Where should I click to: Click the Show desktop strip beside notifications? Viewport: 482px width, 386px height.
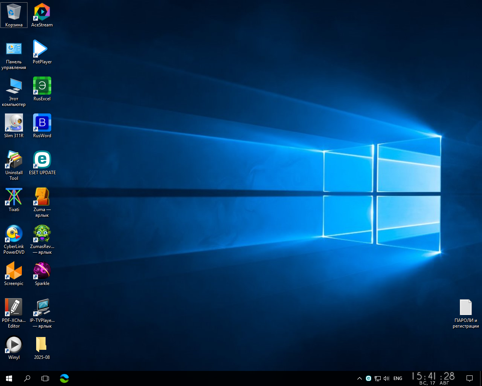click(x=481, y=378)
